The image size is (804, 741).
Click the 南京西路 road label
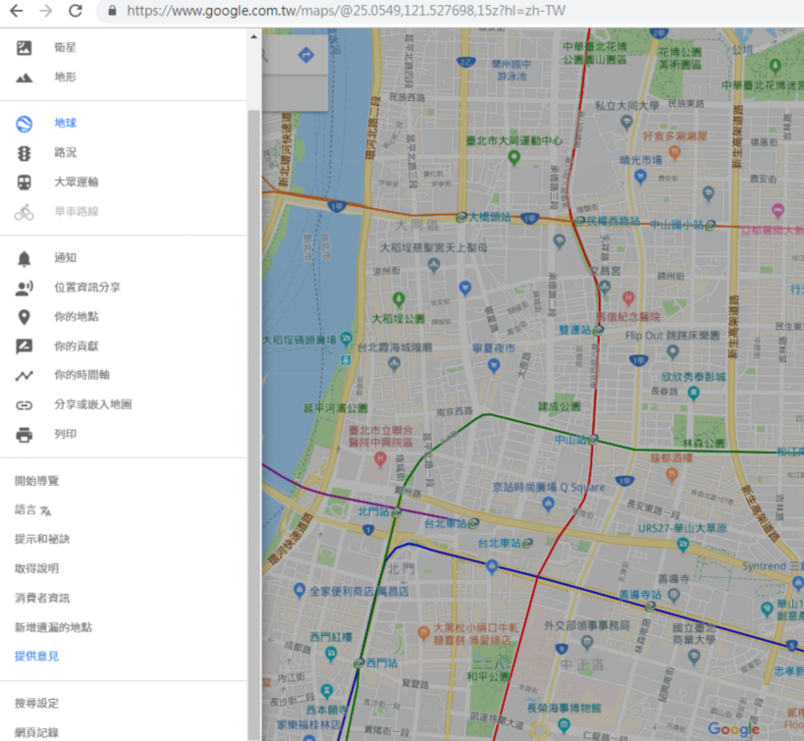click(x=455, y=412)
